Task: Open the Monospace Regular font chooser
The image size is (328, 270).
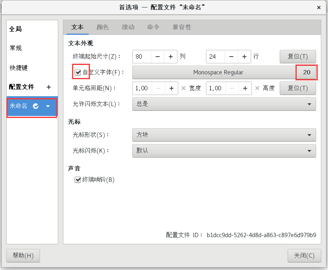Action: (x=224, y=72)
